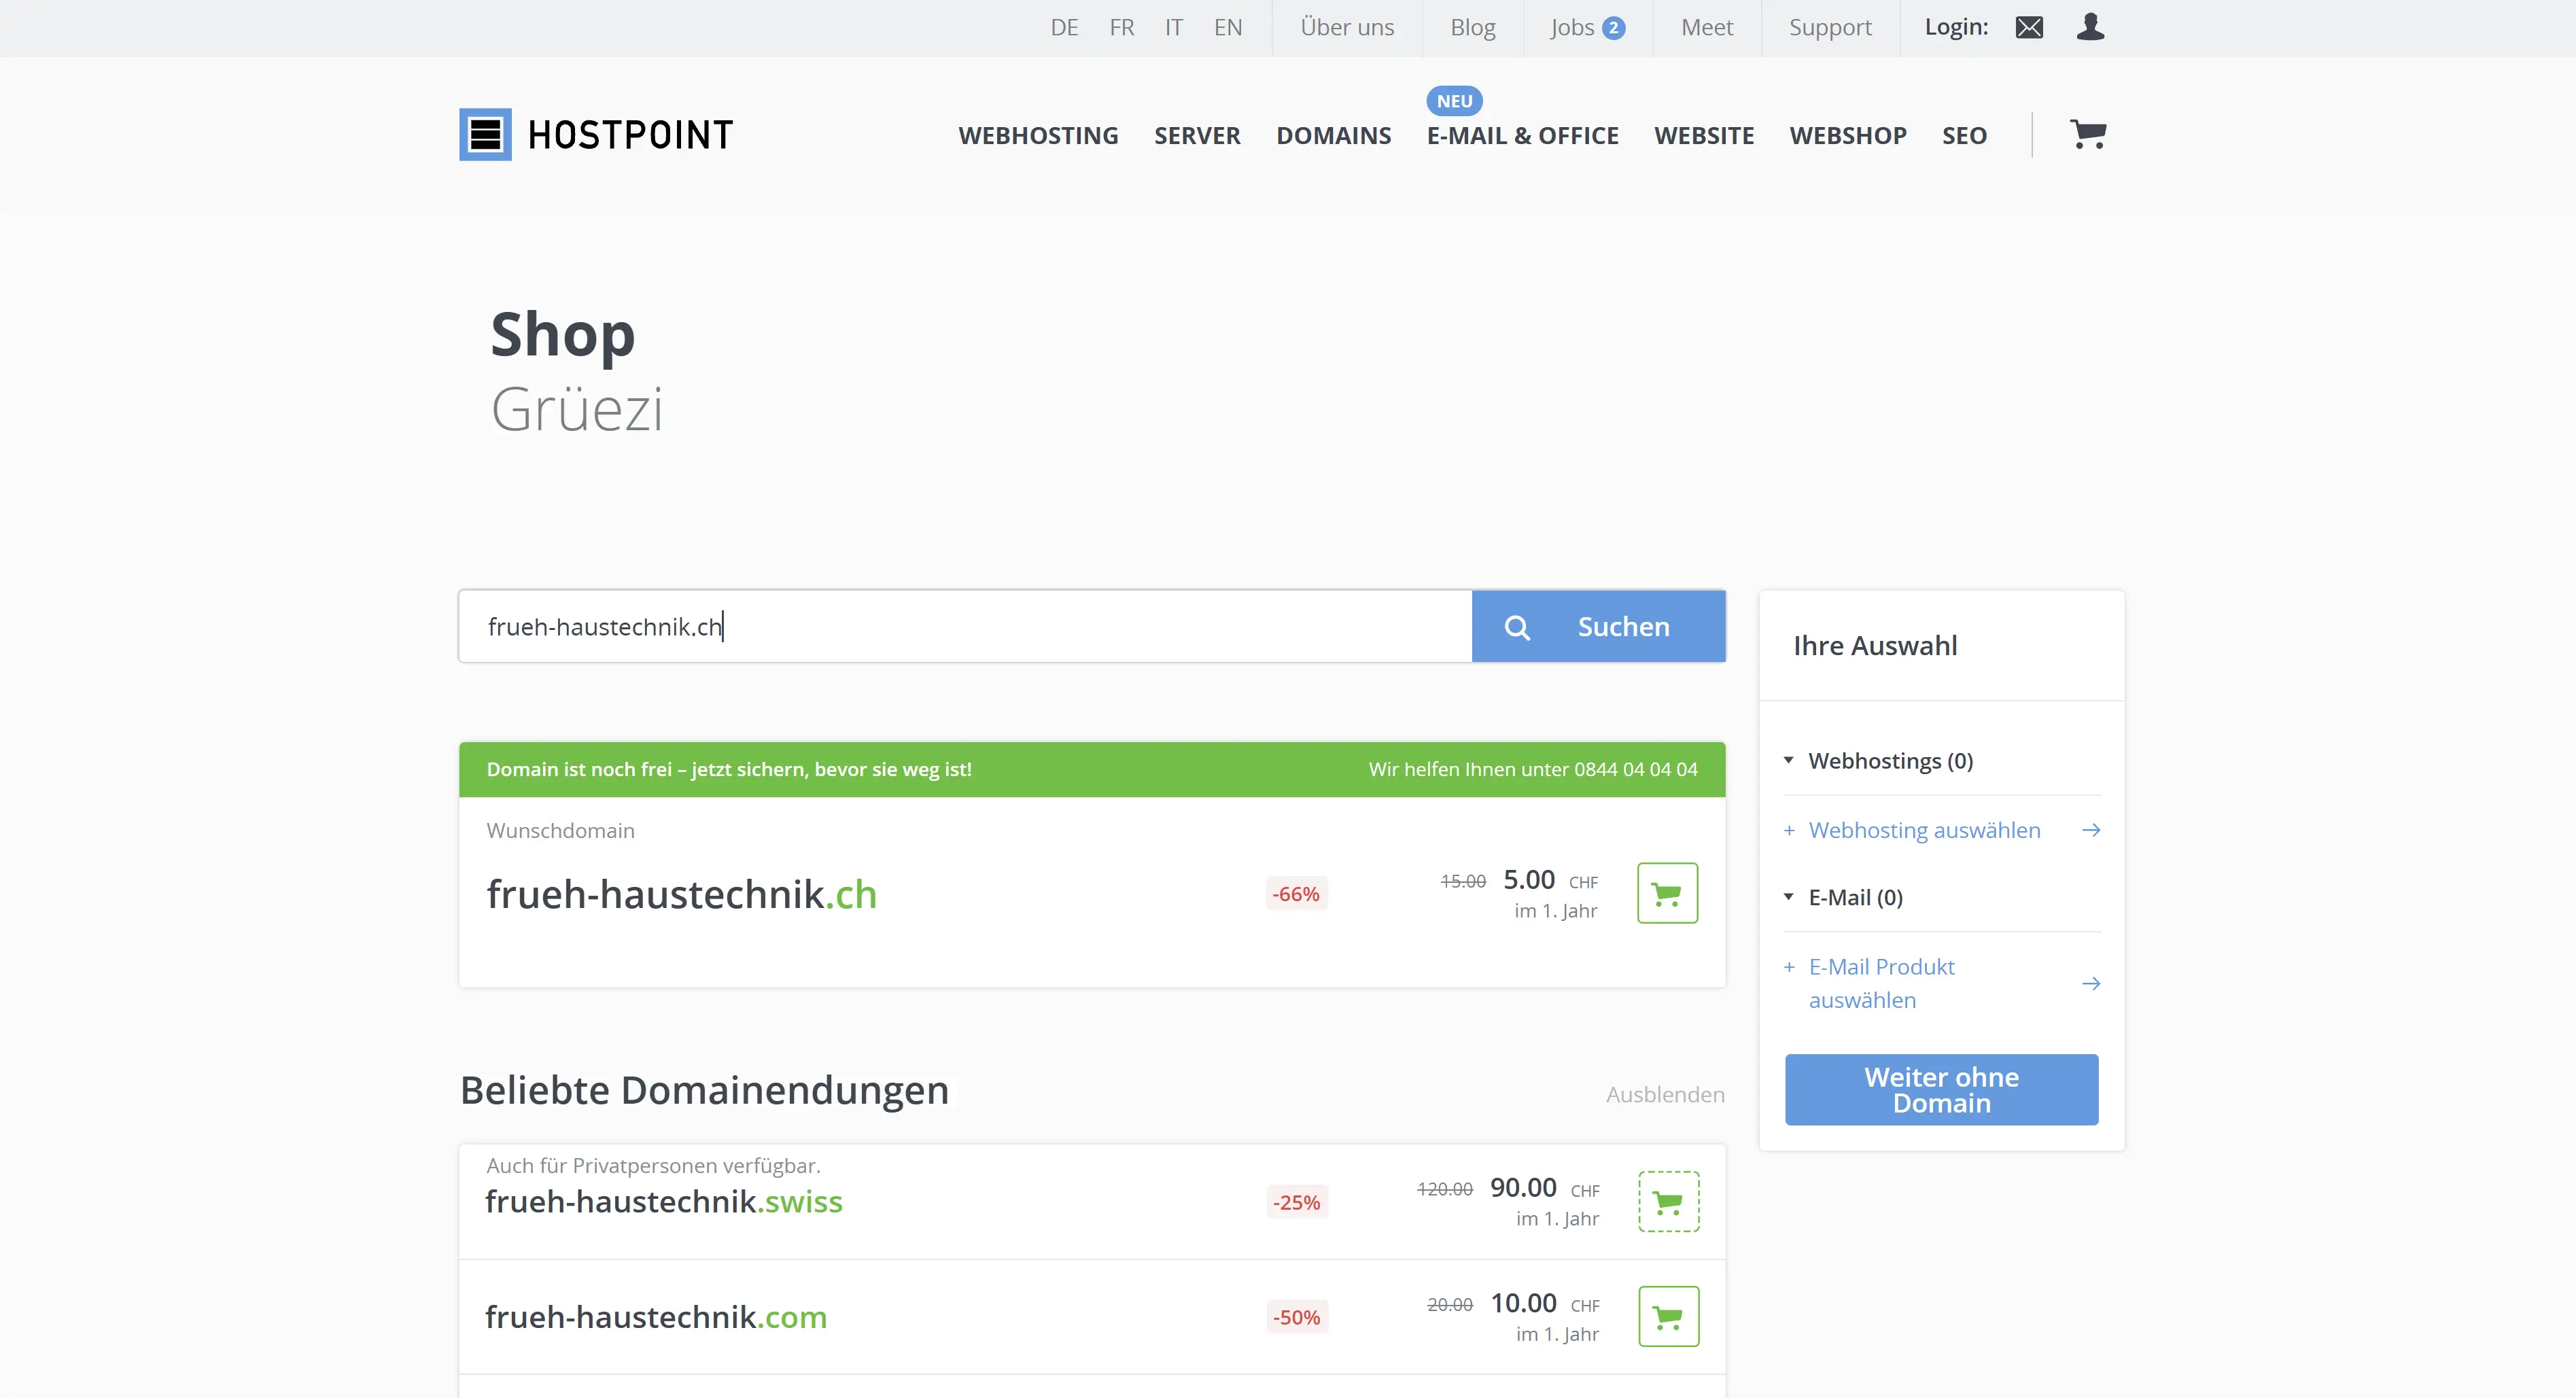Open the SEO menu
Image resolution: width=2576 pixels, height=1398 pixels.
point(1964,135)
